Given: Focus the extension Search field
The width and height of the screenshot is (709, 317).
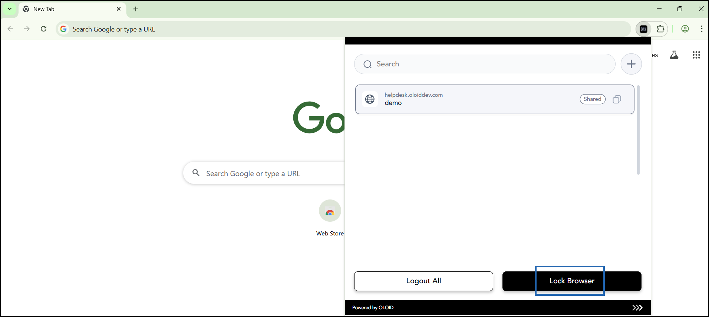Looking at the screenshot, I should coord(485,64).
